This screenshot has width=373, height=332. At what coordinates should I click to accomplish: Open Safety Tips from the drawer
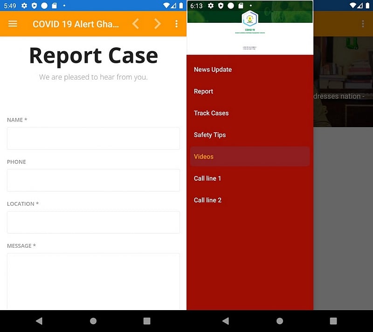tap(209, 135)
